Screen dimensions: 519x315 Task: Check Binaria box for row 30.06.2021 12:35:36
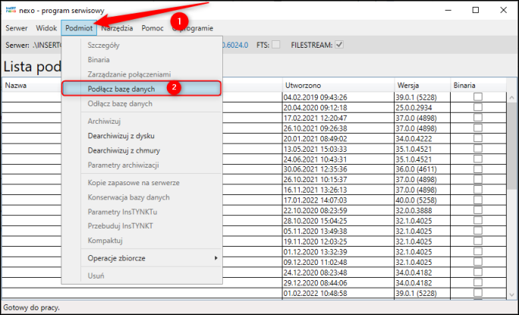(477, 169)
